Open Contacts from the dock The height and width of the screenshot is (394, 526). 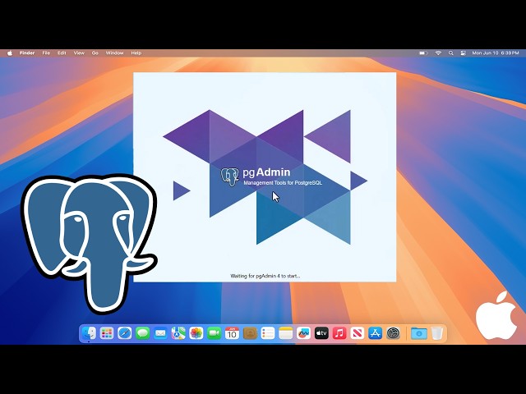[x=250, y=333]
